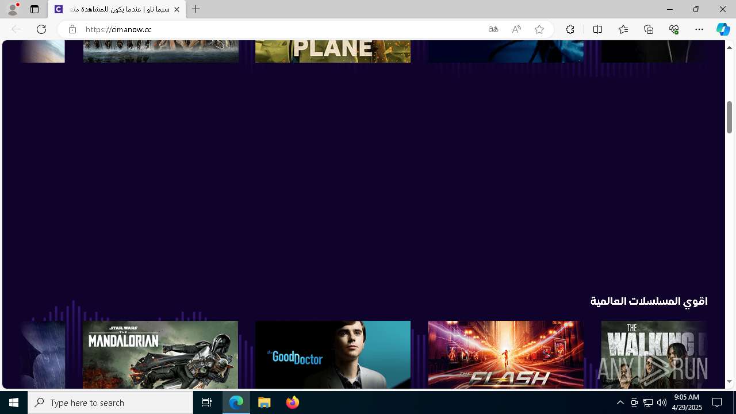The image size is (736, 414).
Task: Go back with the browser back arrow
Action: pos(16,29)
